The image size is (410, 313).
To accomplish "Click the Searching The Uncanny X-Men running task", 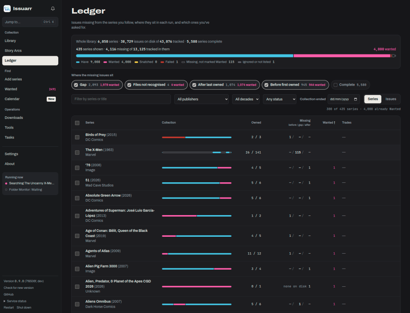I will coord(30,183).
